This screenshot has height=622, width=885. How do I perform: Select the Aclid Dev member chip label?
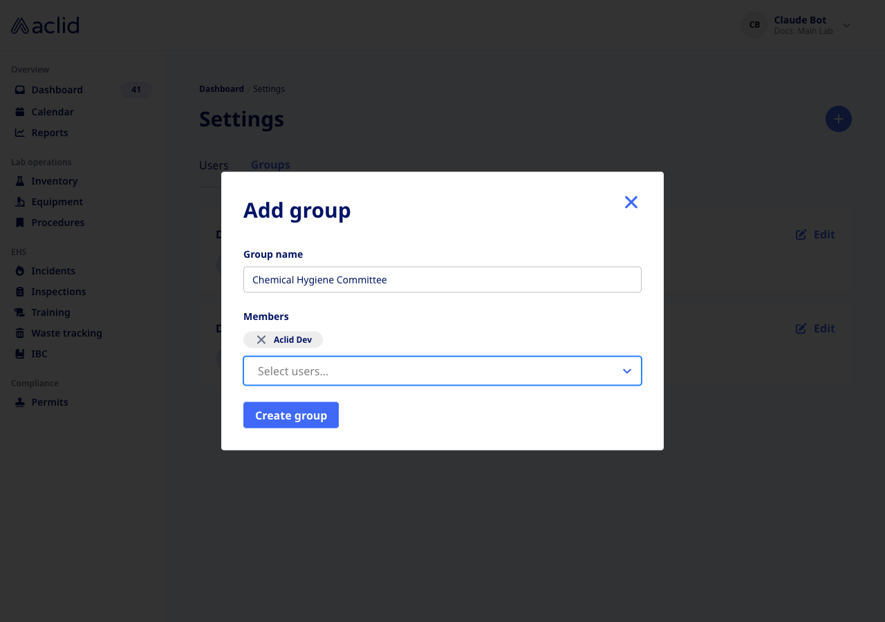(292, 340)
